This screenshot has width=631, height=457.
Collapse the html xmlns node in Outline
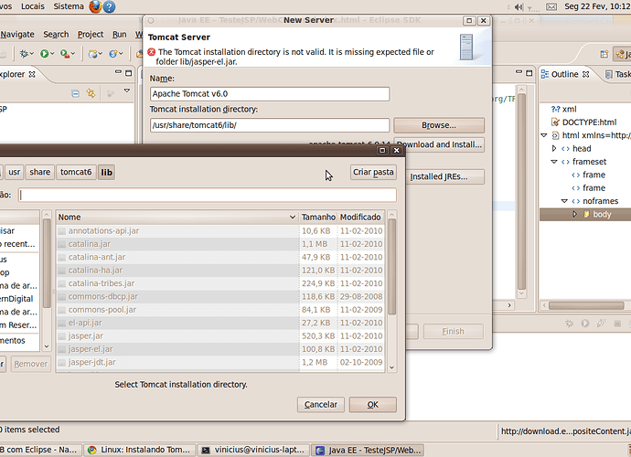[x=544, y=135]
